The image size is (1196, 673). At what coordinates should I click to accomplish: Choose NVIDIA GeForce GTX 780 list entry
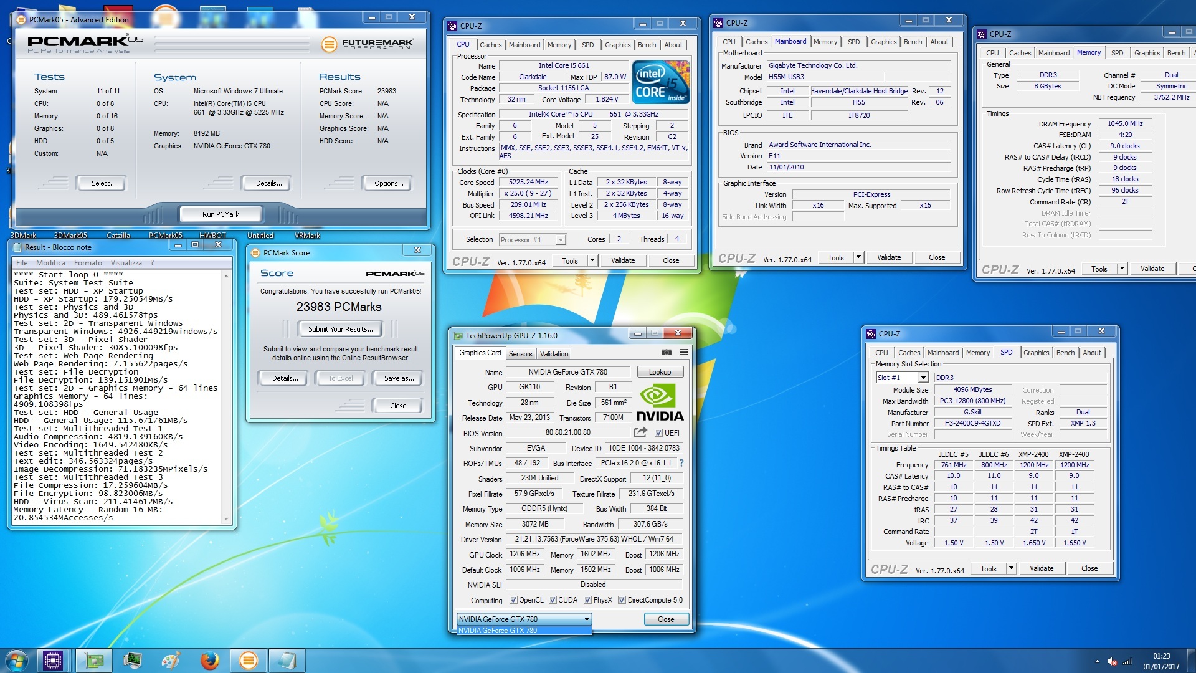(x=524, y=631)
